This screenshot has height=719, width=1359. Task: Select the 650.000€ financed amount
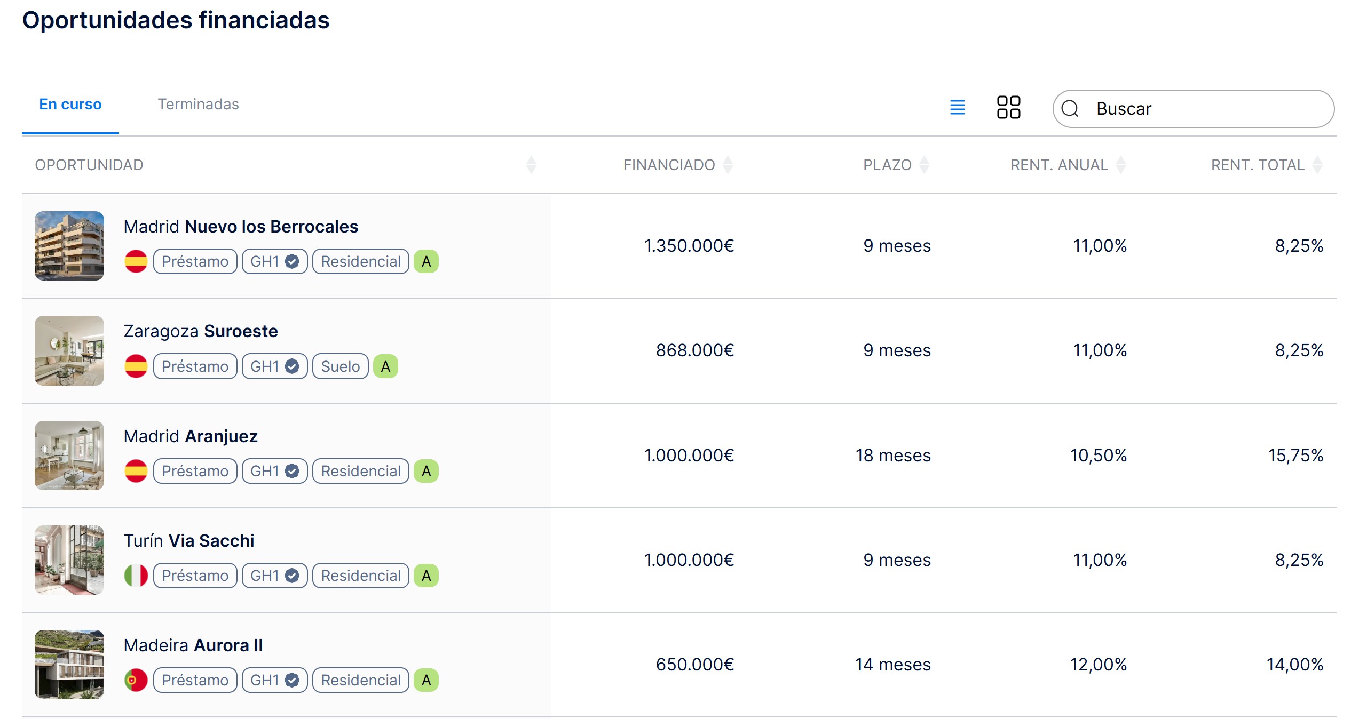pos(695,665)
